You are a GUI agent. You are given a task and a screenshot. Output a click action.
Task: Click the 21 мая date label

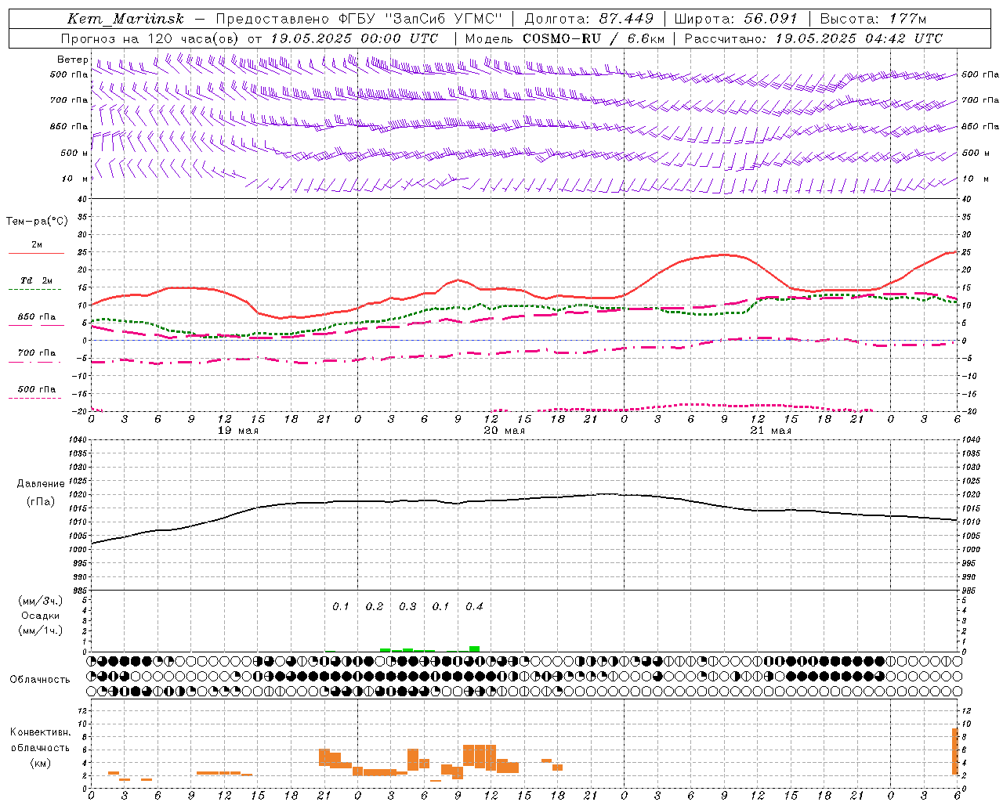click(770, 431)
